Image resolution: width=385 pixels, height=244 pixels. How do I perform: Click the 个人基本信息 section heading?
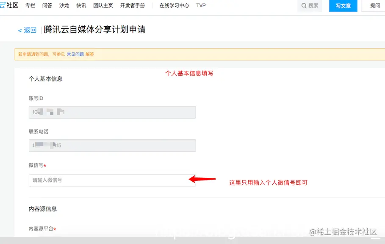(x=45, y=79)
